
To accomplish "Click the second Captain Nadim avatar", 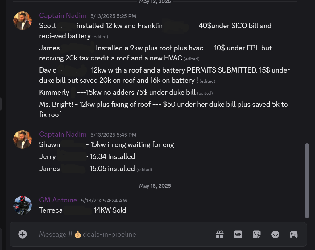I will pyautogui.click(x=22, y=139).
